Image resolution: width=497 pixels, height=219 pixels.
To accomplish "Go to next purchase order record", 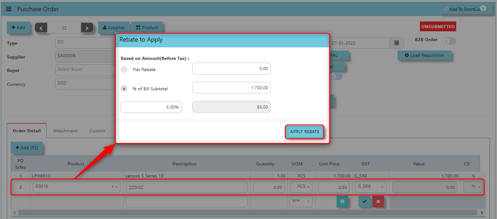I will 87,28.
